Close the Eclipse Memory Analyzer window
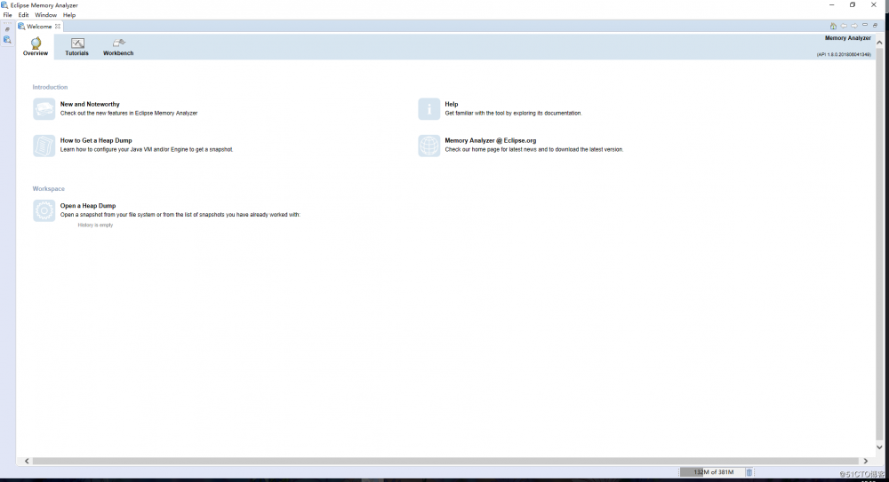This screenshot has width=889, height=482. (874, 5)
